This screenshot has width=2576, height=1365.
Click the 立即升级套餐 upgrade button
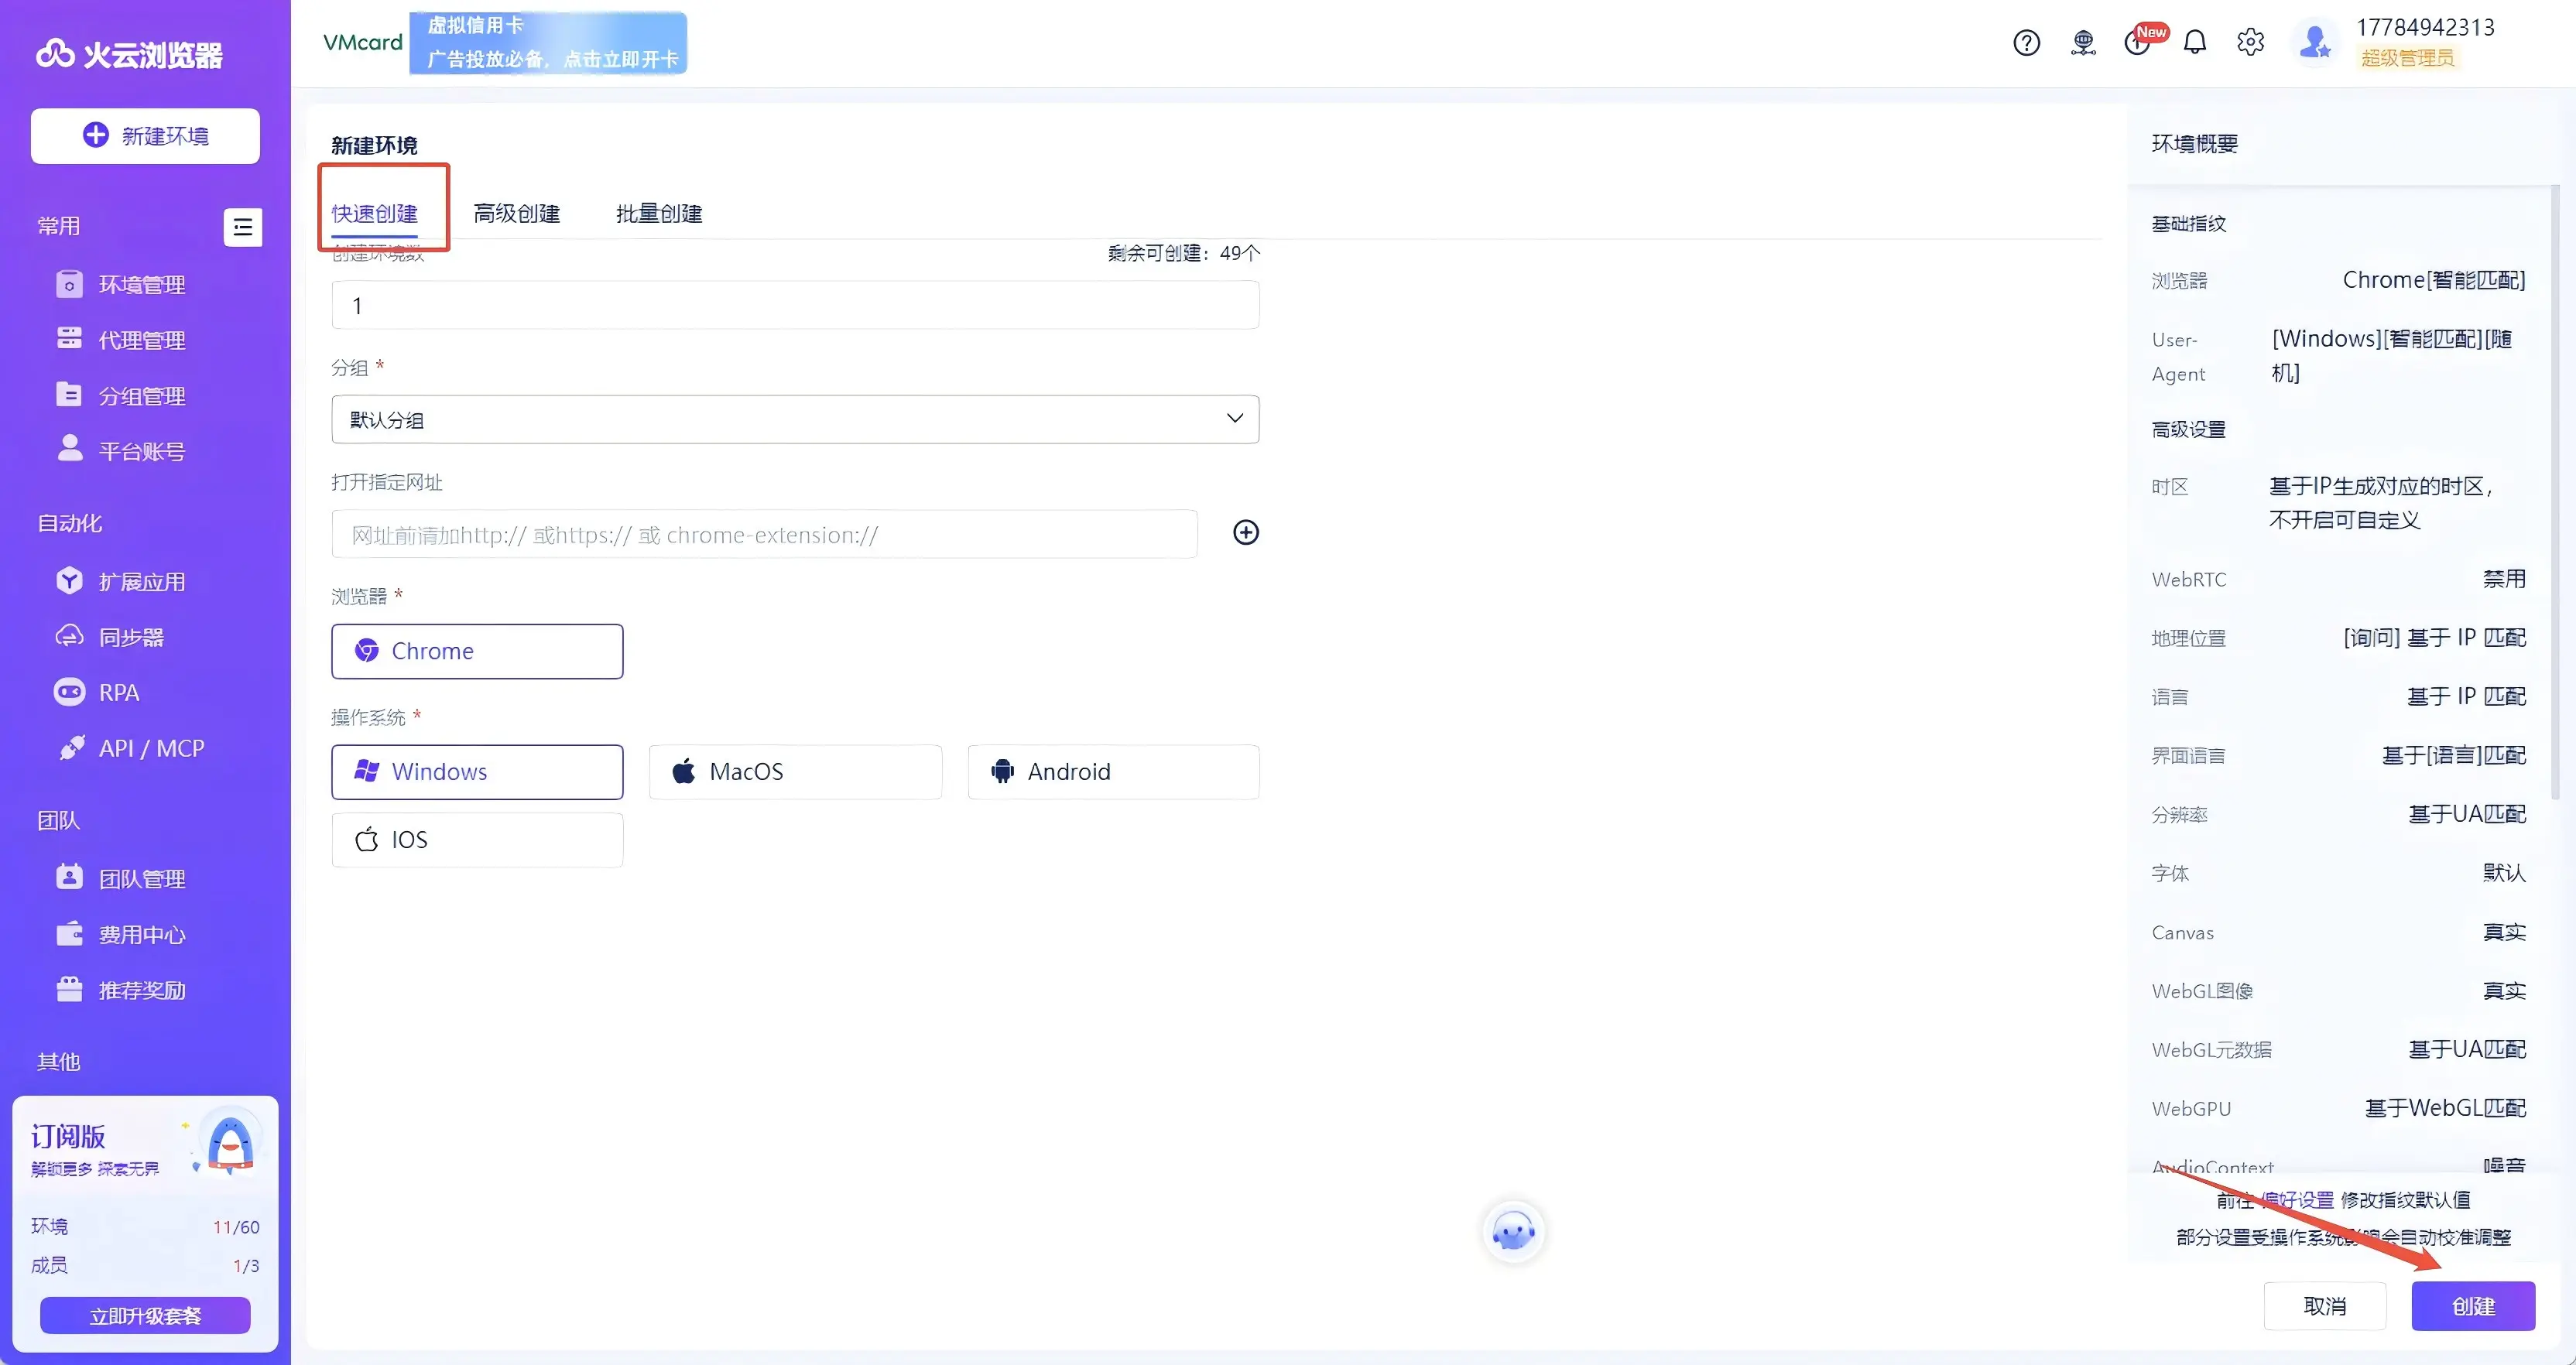(x=145, y=1316)
